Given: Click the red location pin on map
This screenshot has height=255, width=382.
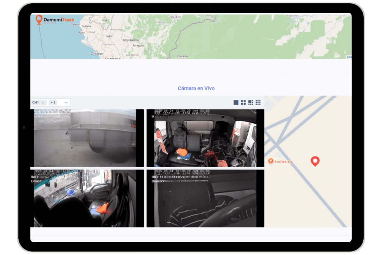Looking at the screenshot, I should [315, 161].
